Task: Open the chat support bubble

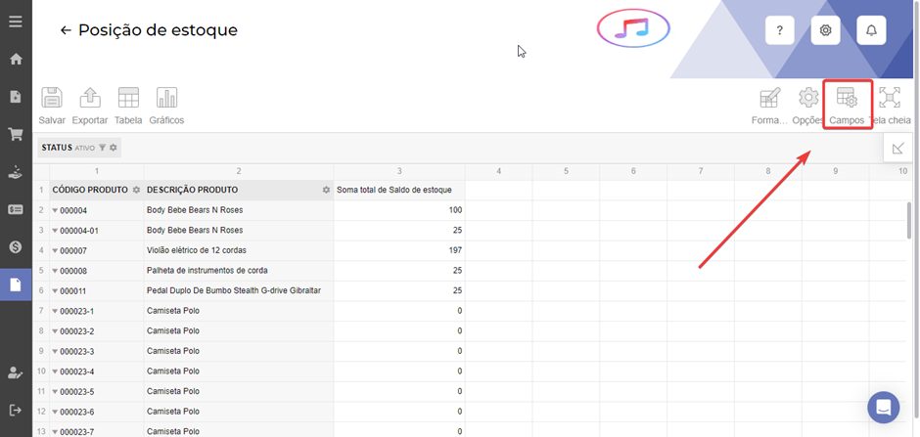Action: (x=884, y=407)
